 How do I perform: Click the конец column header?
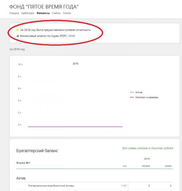click(169, 166)
